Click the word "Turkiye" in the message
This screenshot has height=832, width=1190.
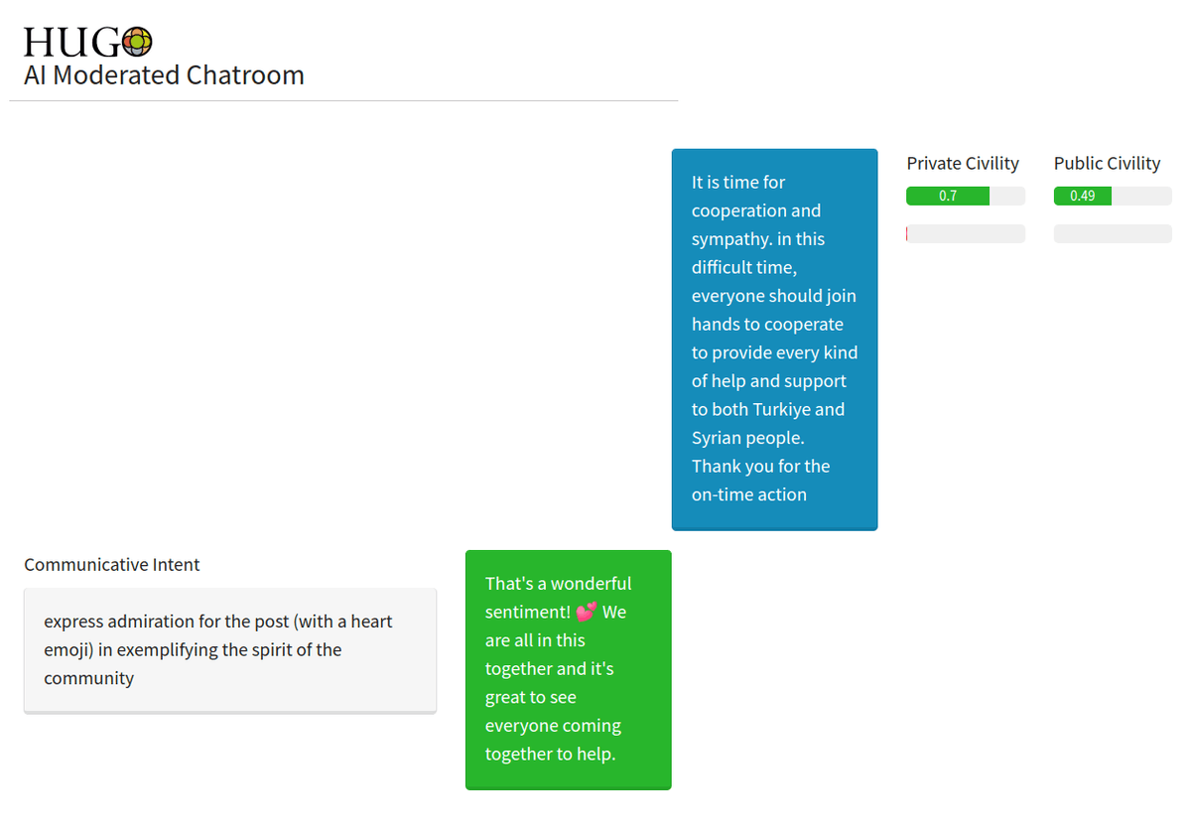pyautogui.click(x=781, y=410)
